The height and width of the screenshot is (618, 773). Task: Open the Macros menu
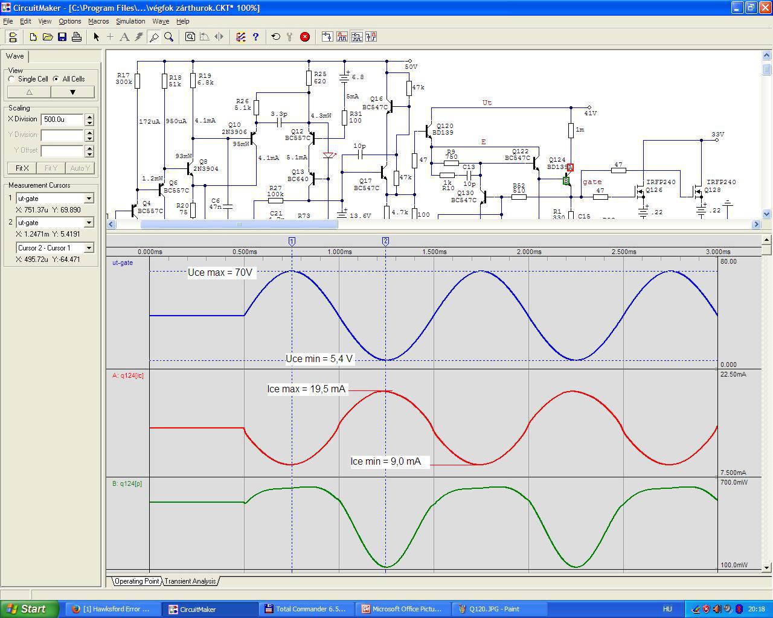click(x=98, y=21)
